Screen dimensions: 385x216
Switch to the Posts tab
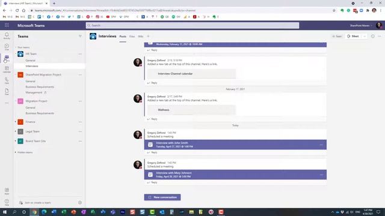coord(123,37)
